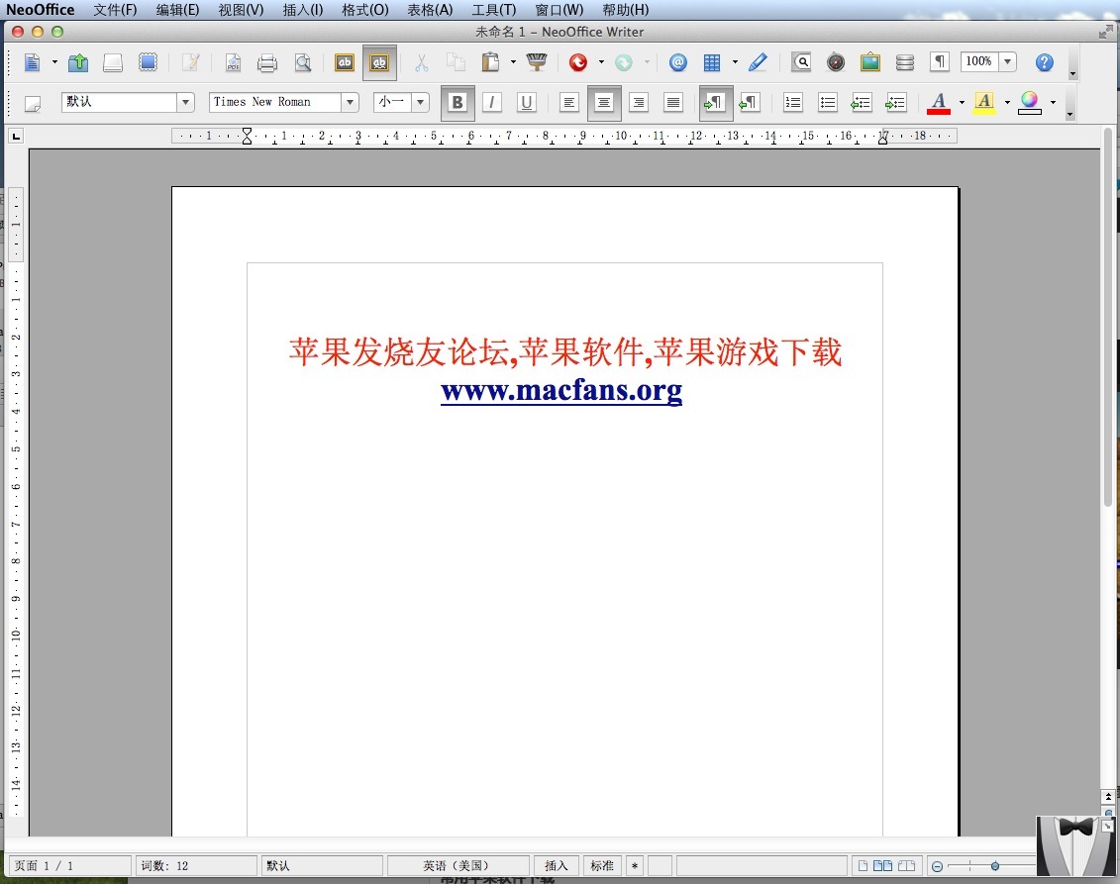This screenshot has height=884, width=1120.
Task: Open the font size dropdown showing 小一
Action: coord(421,102)
